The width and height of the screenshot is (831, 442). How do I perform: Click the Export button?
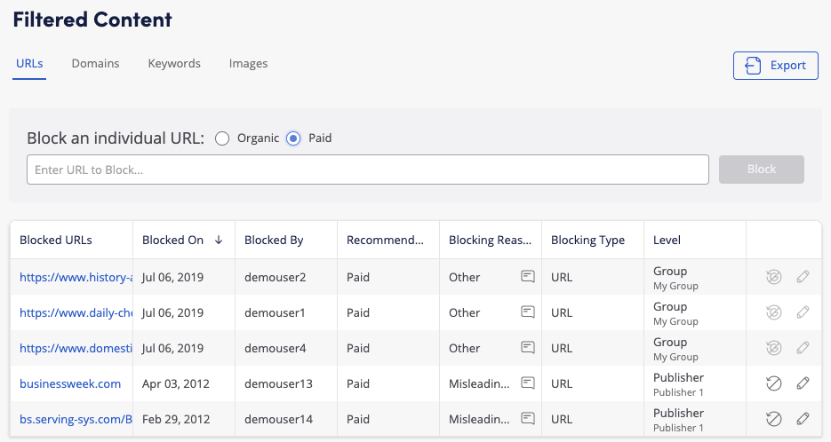775,66
